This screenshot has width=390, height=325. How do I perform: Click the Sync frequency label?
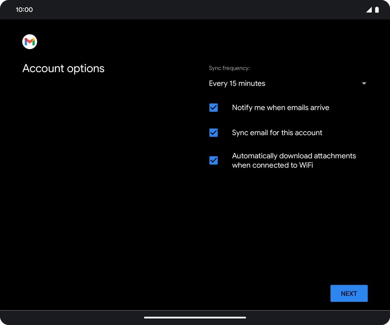coord(229,68)
